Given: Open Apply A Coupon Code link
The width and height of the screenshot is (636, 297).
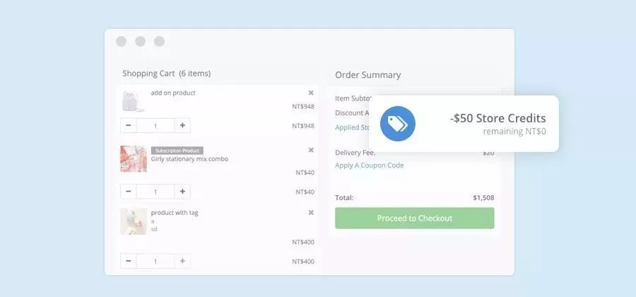Looking at the screenshot, I should pyautogui.click(x=369, y=165).
